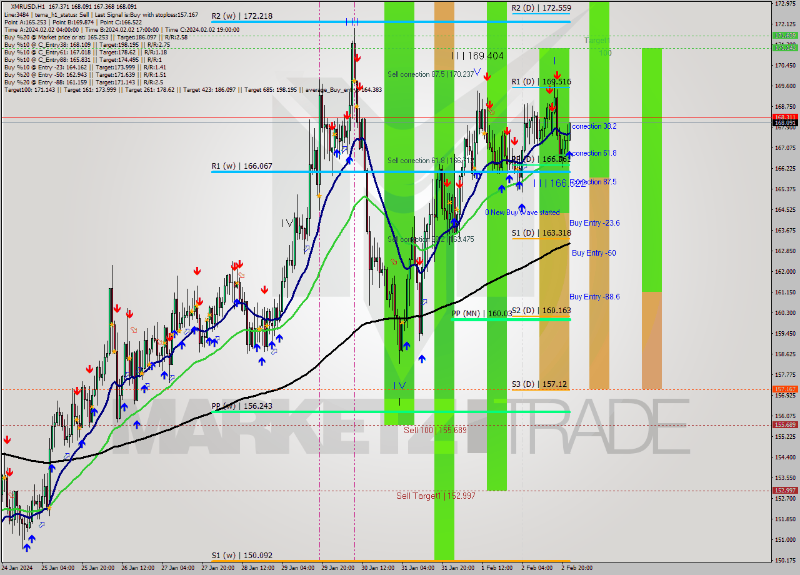Click the 29 Jan 20:00 time label

coord(337,568)
